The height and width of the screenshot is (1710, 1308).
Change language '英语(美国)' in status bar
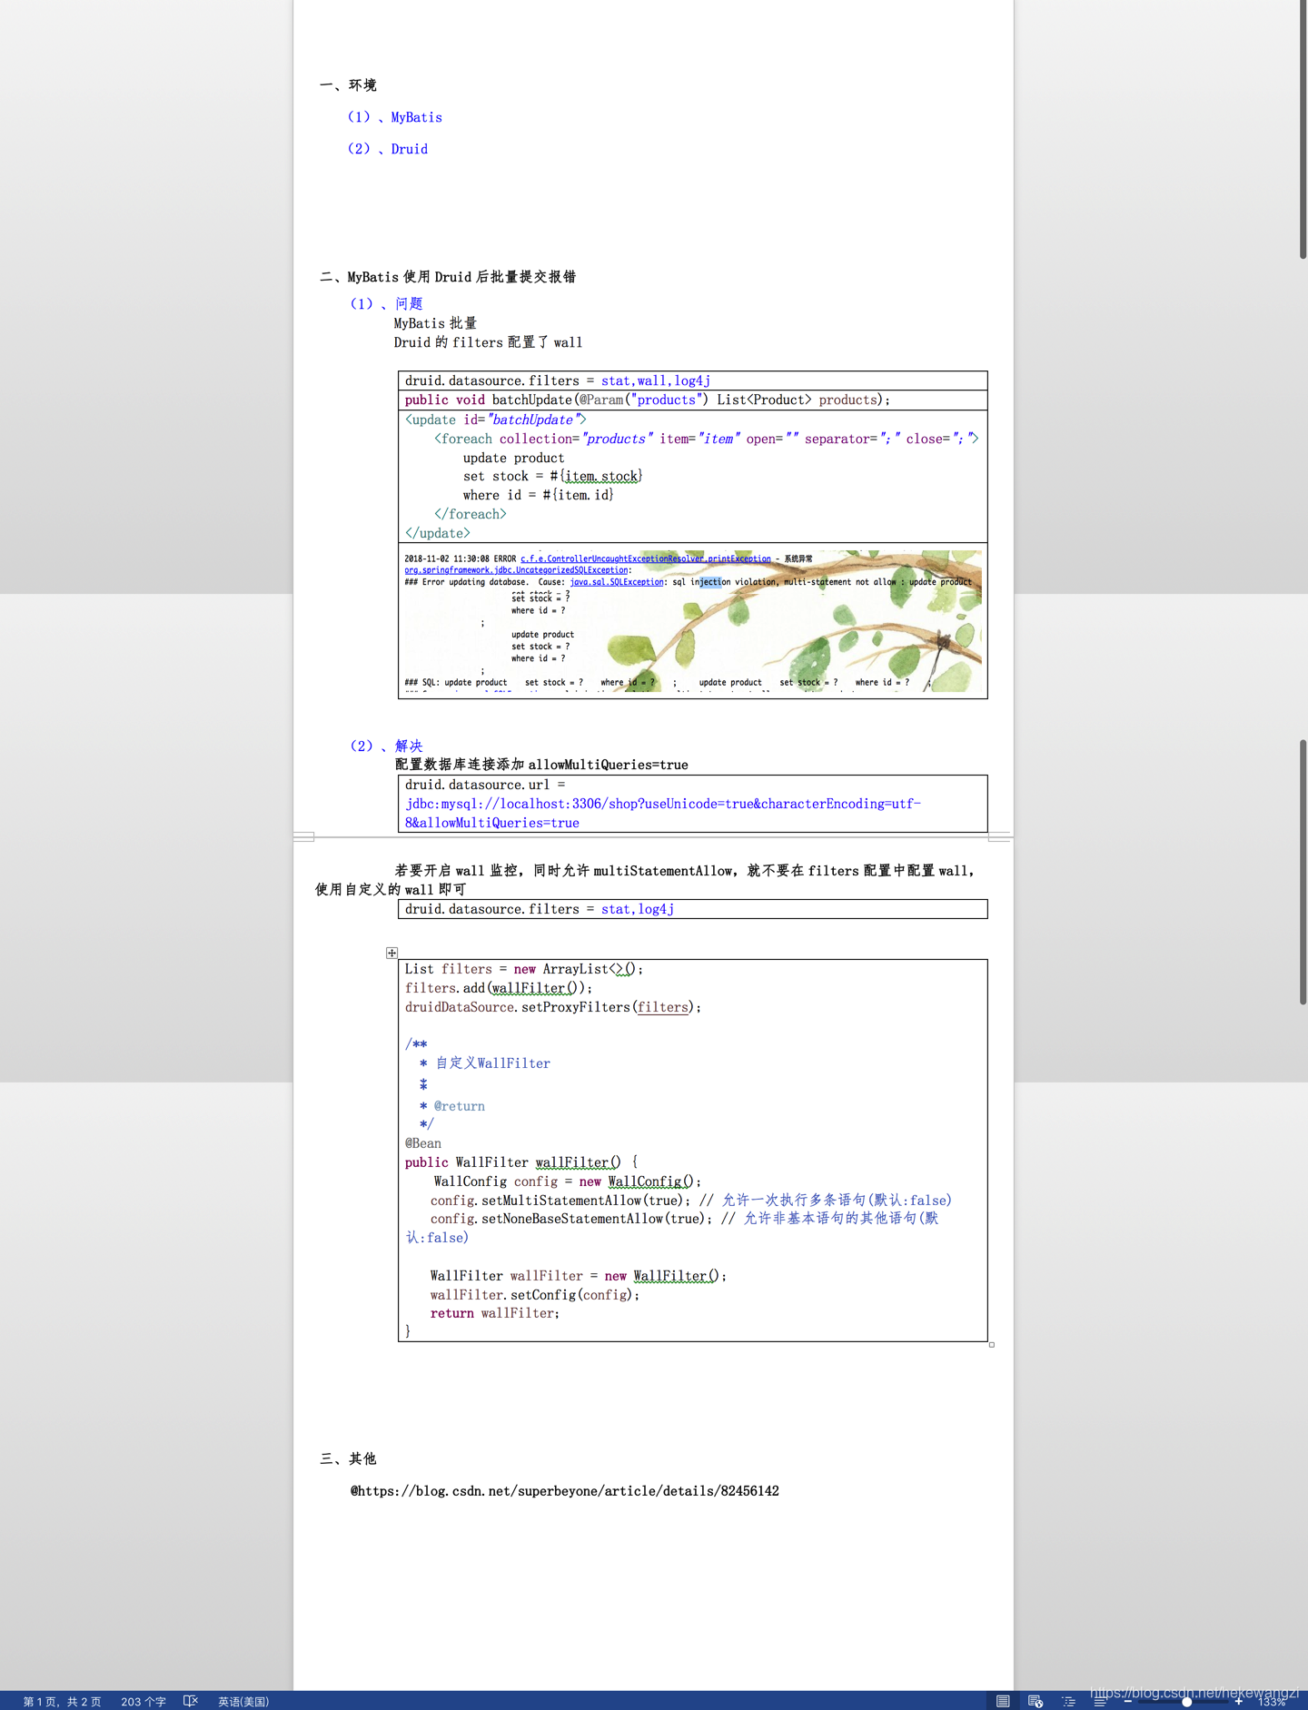pyautogui.click(x=243, y=1702)
